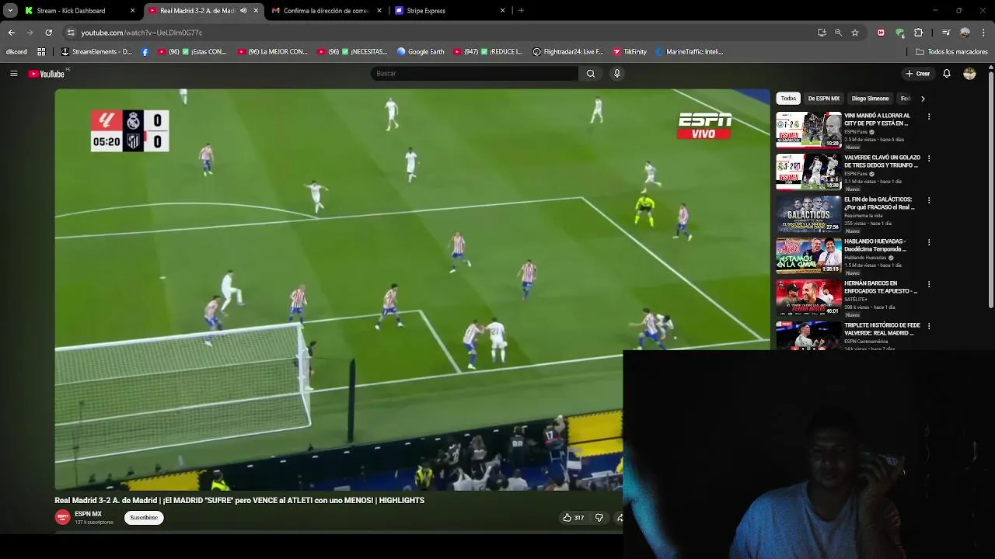Open the browser zoom magnifier icon
Image resolution: width=995 pixels, height=559 pixels.
point(838,33)
